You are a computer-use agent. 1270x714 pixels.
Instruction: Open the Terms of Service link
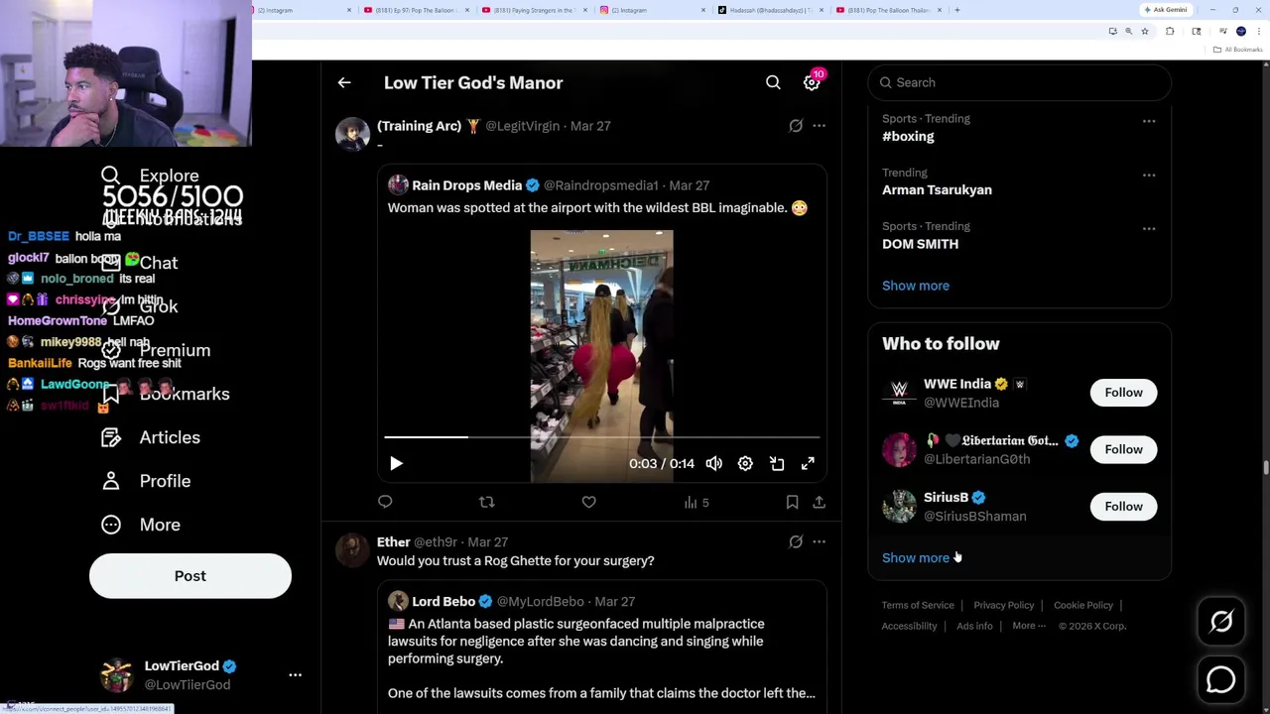(x=918, y=605)
